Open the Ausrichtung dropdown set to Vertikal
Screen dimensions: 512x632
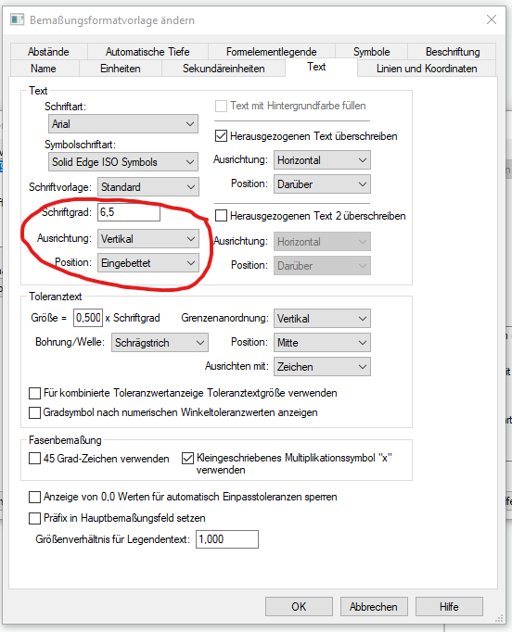148,238
